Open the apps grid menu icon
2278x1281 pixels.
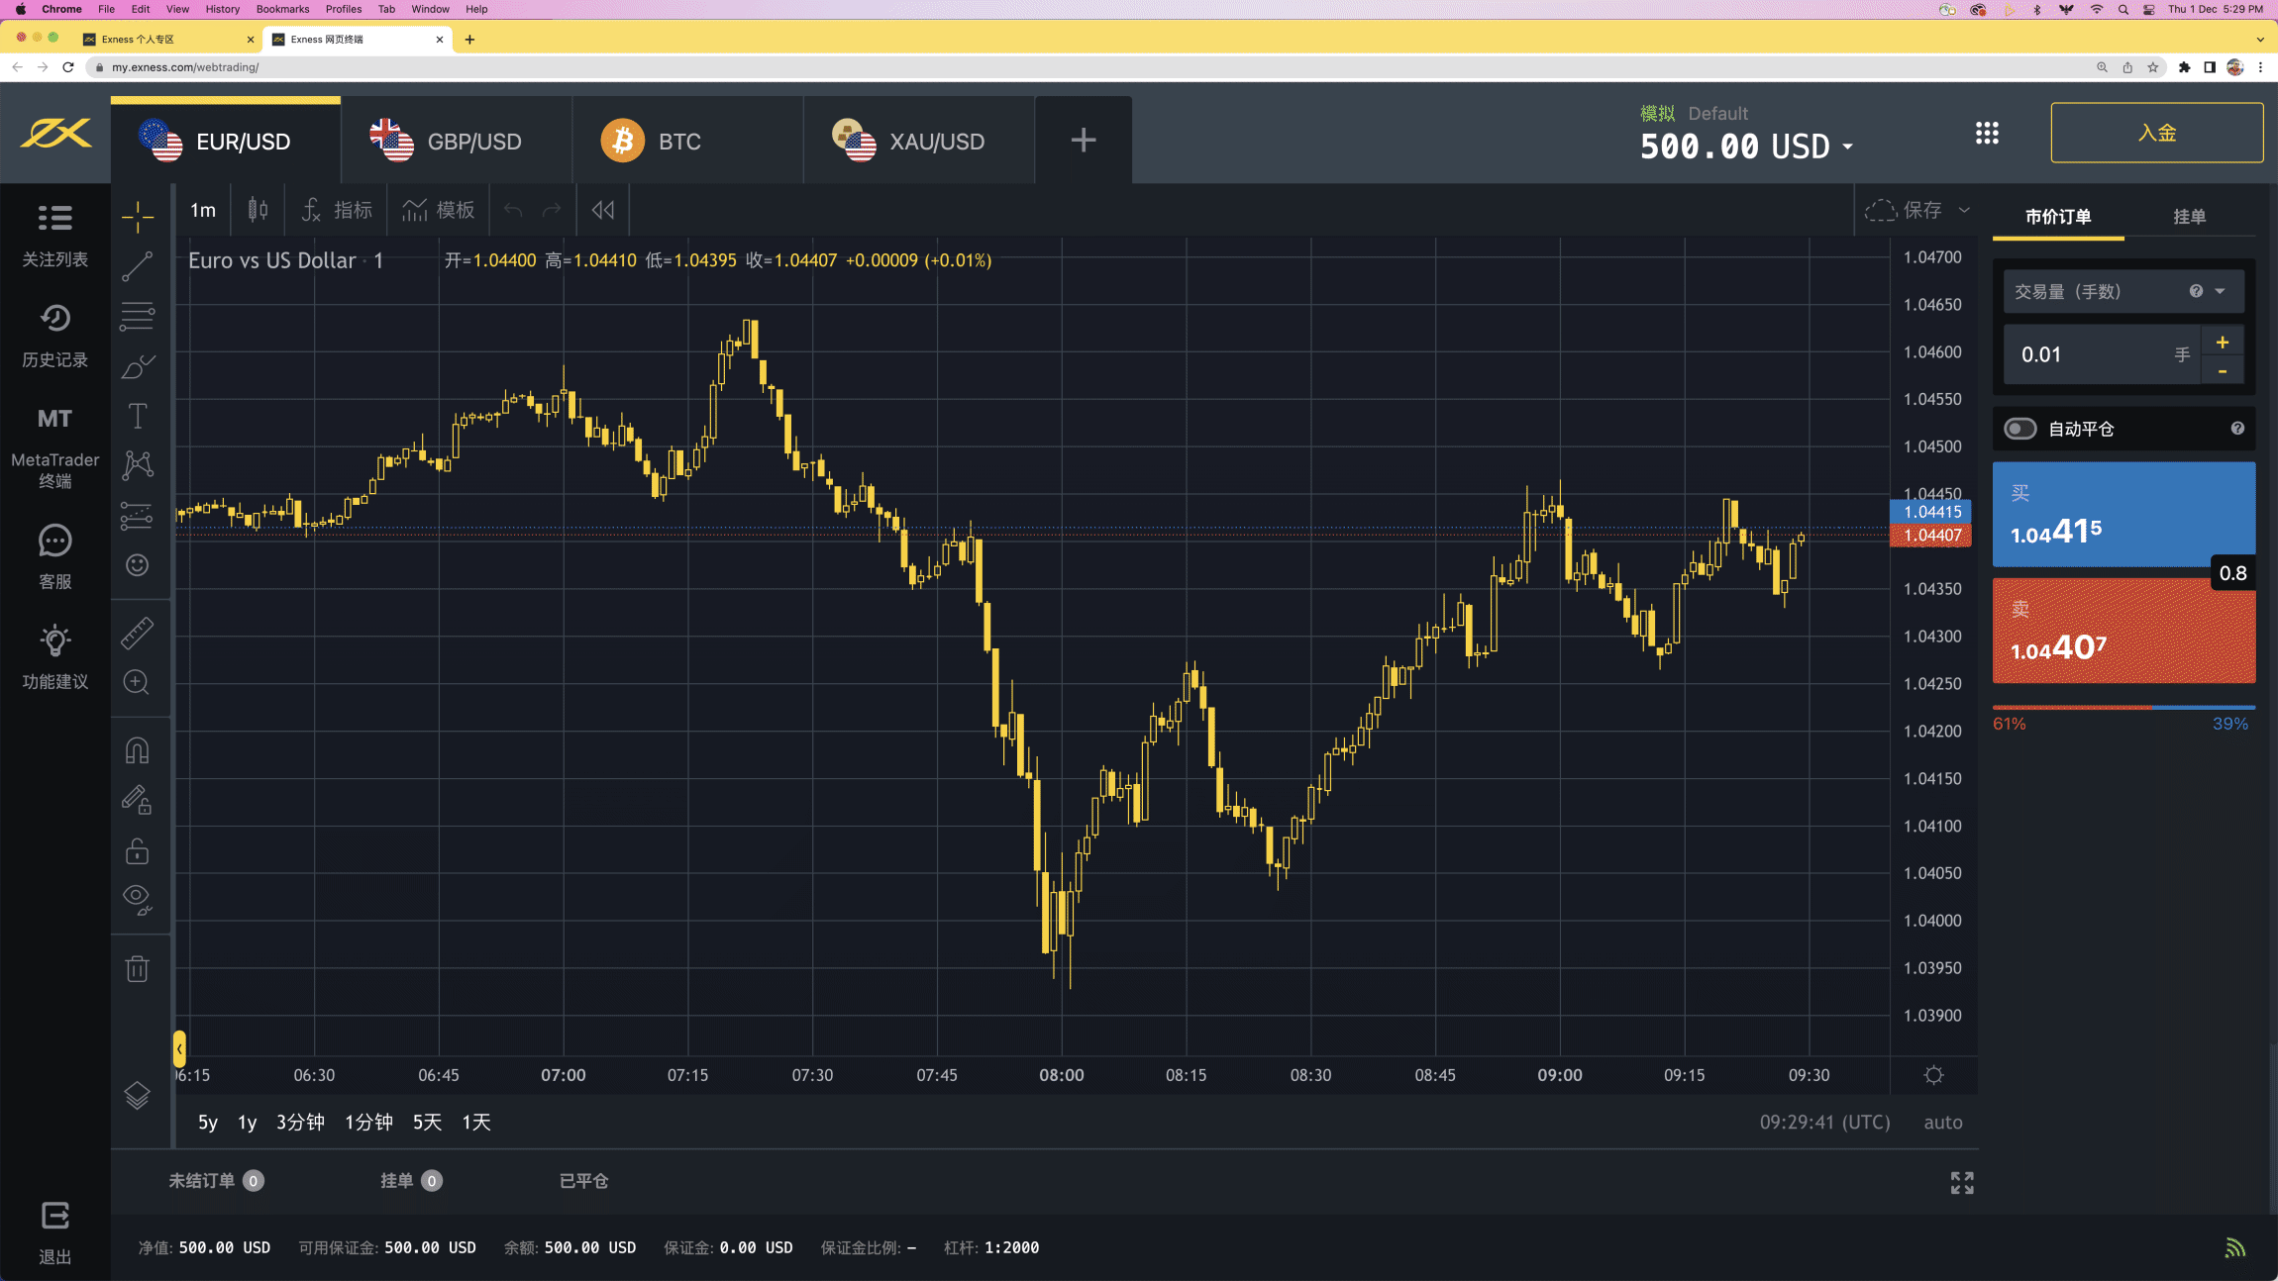[x=1987, y=134]
